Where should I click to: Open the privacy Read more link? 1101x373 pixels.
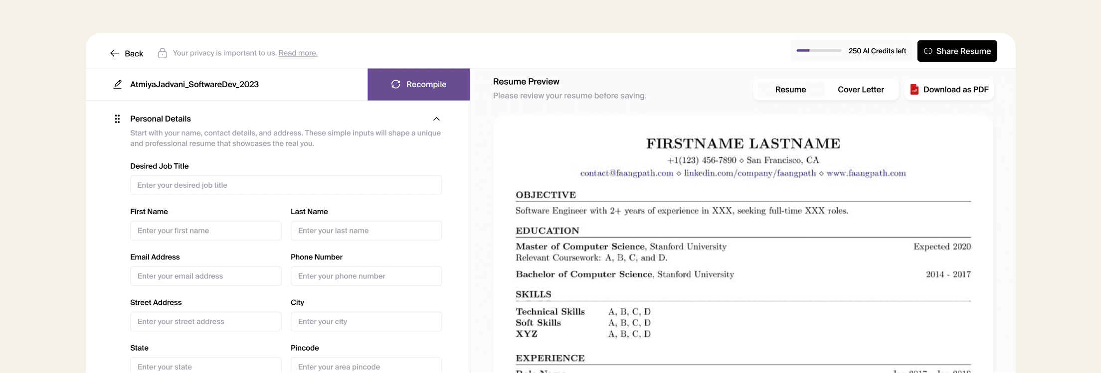coord(298,53)
